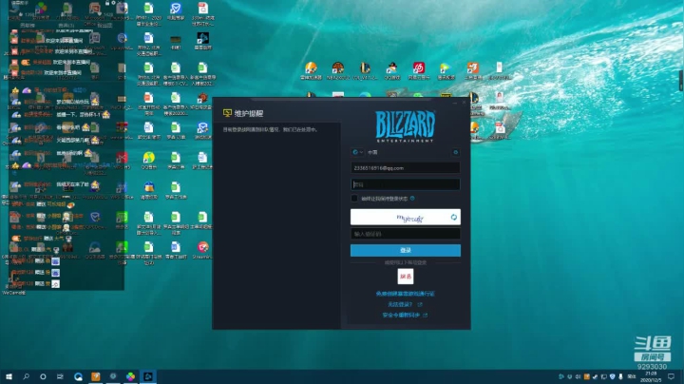Image resolution: width=684 pixels, height=384 pixels.
Task: Select the blue shield 电脑管家 desktop shortcut
Action: 176,11
